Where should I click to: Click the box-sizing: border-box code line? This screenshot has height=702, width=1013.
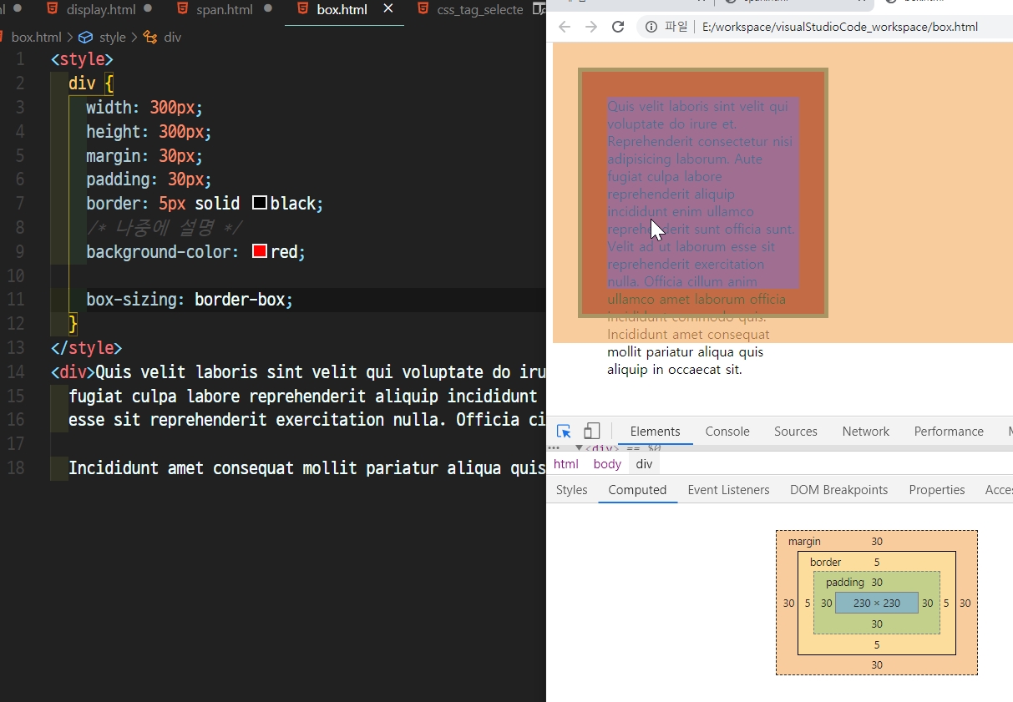[x=190, y=300]
